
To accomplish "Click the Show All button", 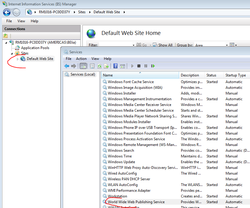I will tap(163, 45).
